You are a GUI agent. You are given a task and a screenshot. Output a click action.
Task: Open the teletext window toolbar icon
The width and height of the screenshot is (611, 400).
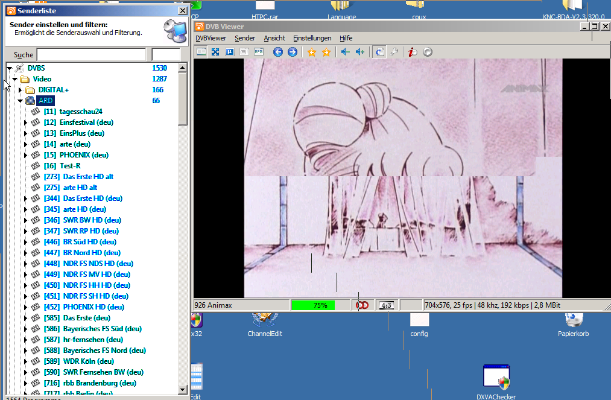(244, 52)
